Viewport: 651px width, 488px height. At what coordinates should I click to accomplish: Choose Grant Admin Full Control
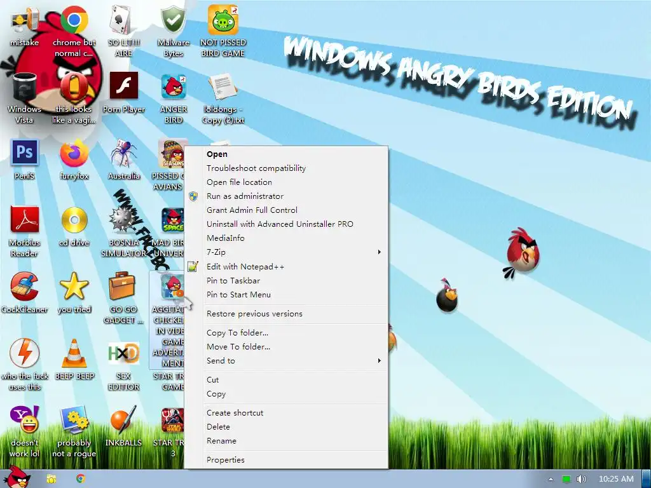(x=286, y=210)
